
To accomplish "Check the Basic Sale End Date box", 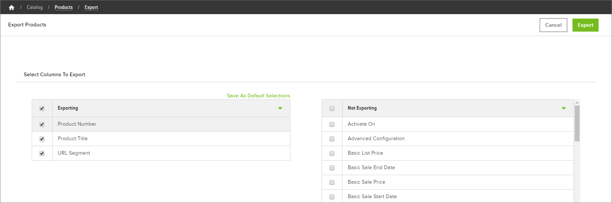I will click(332, 168).
